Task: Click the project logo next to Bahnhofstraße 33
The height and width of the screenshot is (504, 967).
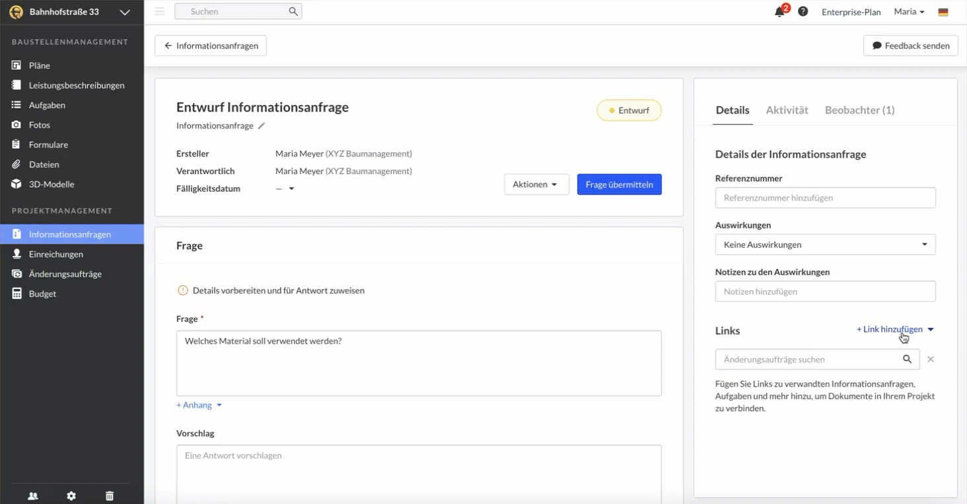Action: click(x=16, y=12)
